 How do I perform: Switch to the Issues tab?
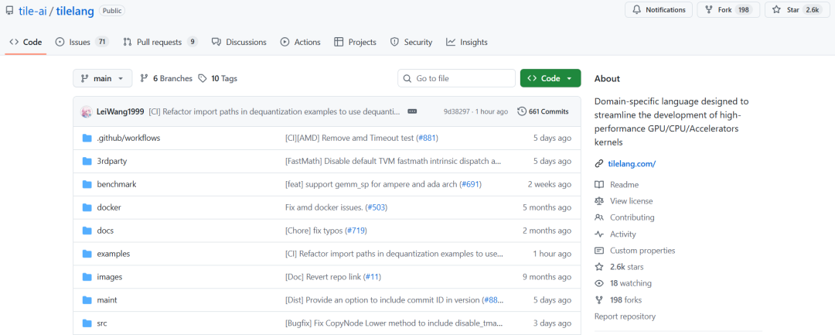click(81, 42)
